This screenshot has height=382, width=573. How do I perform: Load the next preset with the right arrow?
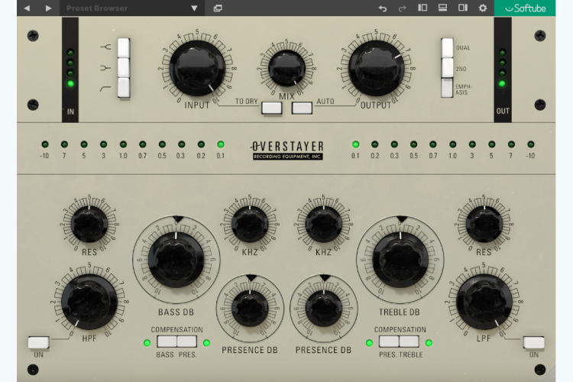point(48,8)
